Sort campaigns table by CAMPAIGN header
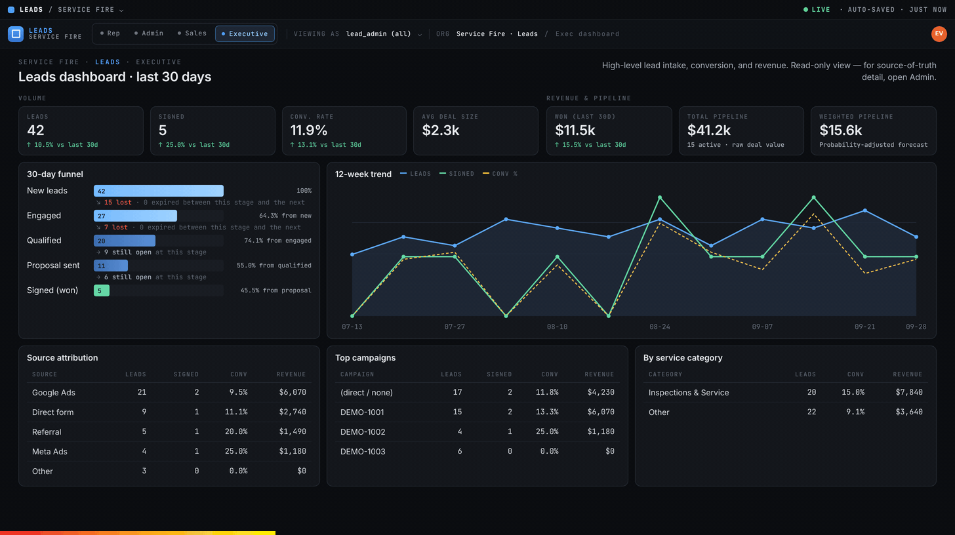Image resolution: width=955 pixels, height=535 pixels. (x=357, y=374)
